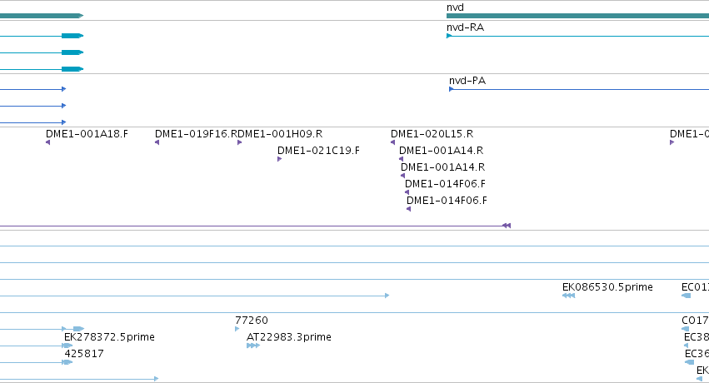The width and height of the screenshot is (709, 383).
Task: Click the glyph under the cut-off EC01 label
Action: pos(686,296)
